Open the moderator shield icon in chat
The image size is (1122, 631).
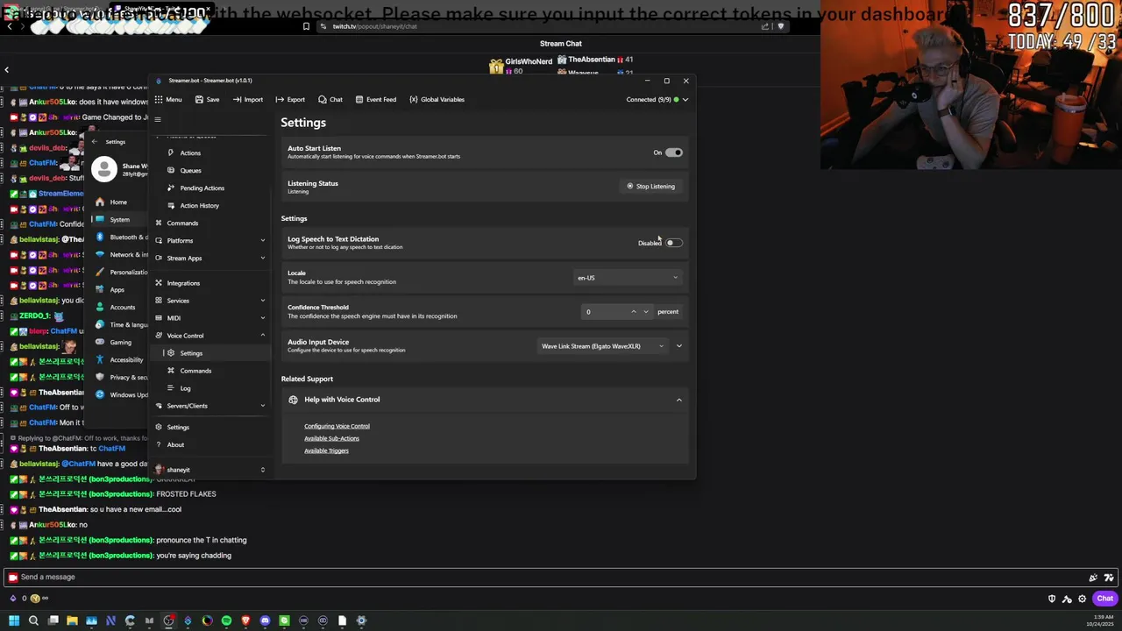point(1052,599)
